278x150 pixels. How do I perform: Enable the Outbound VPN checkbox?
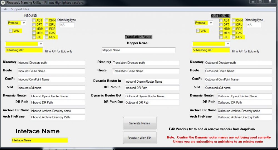tap(198, 31)
